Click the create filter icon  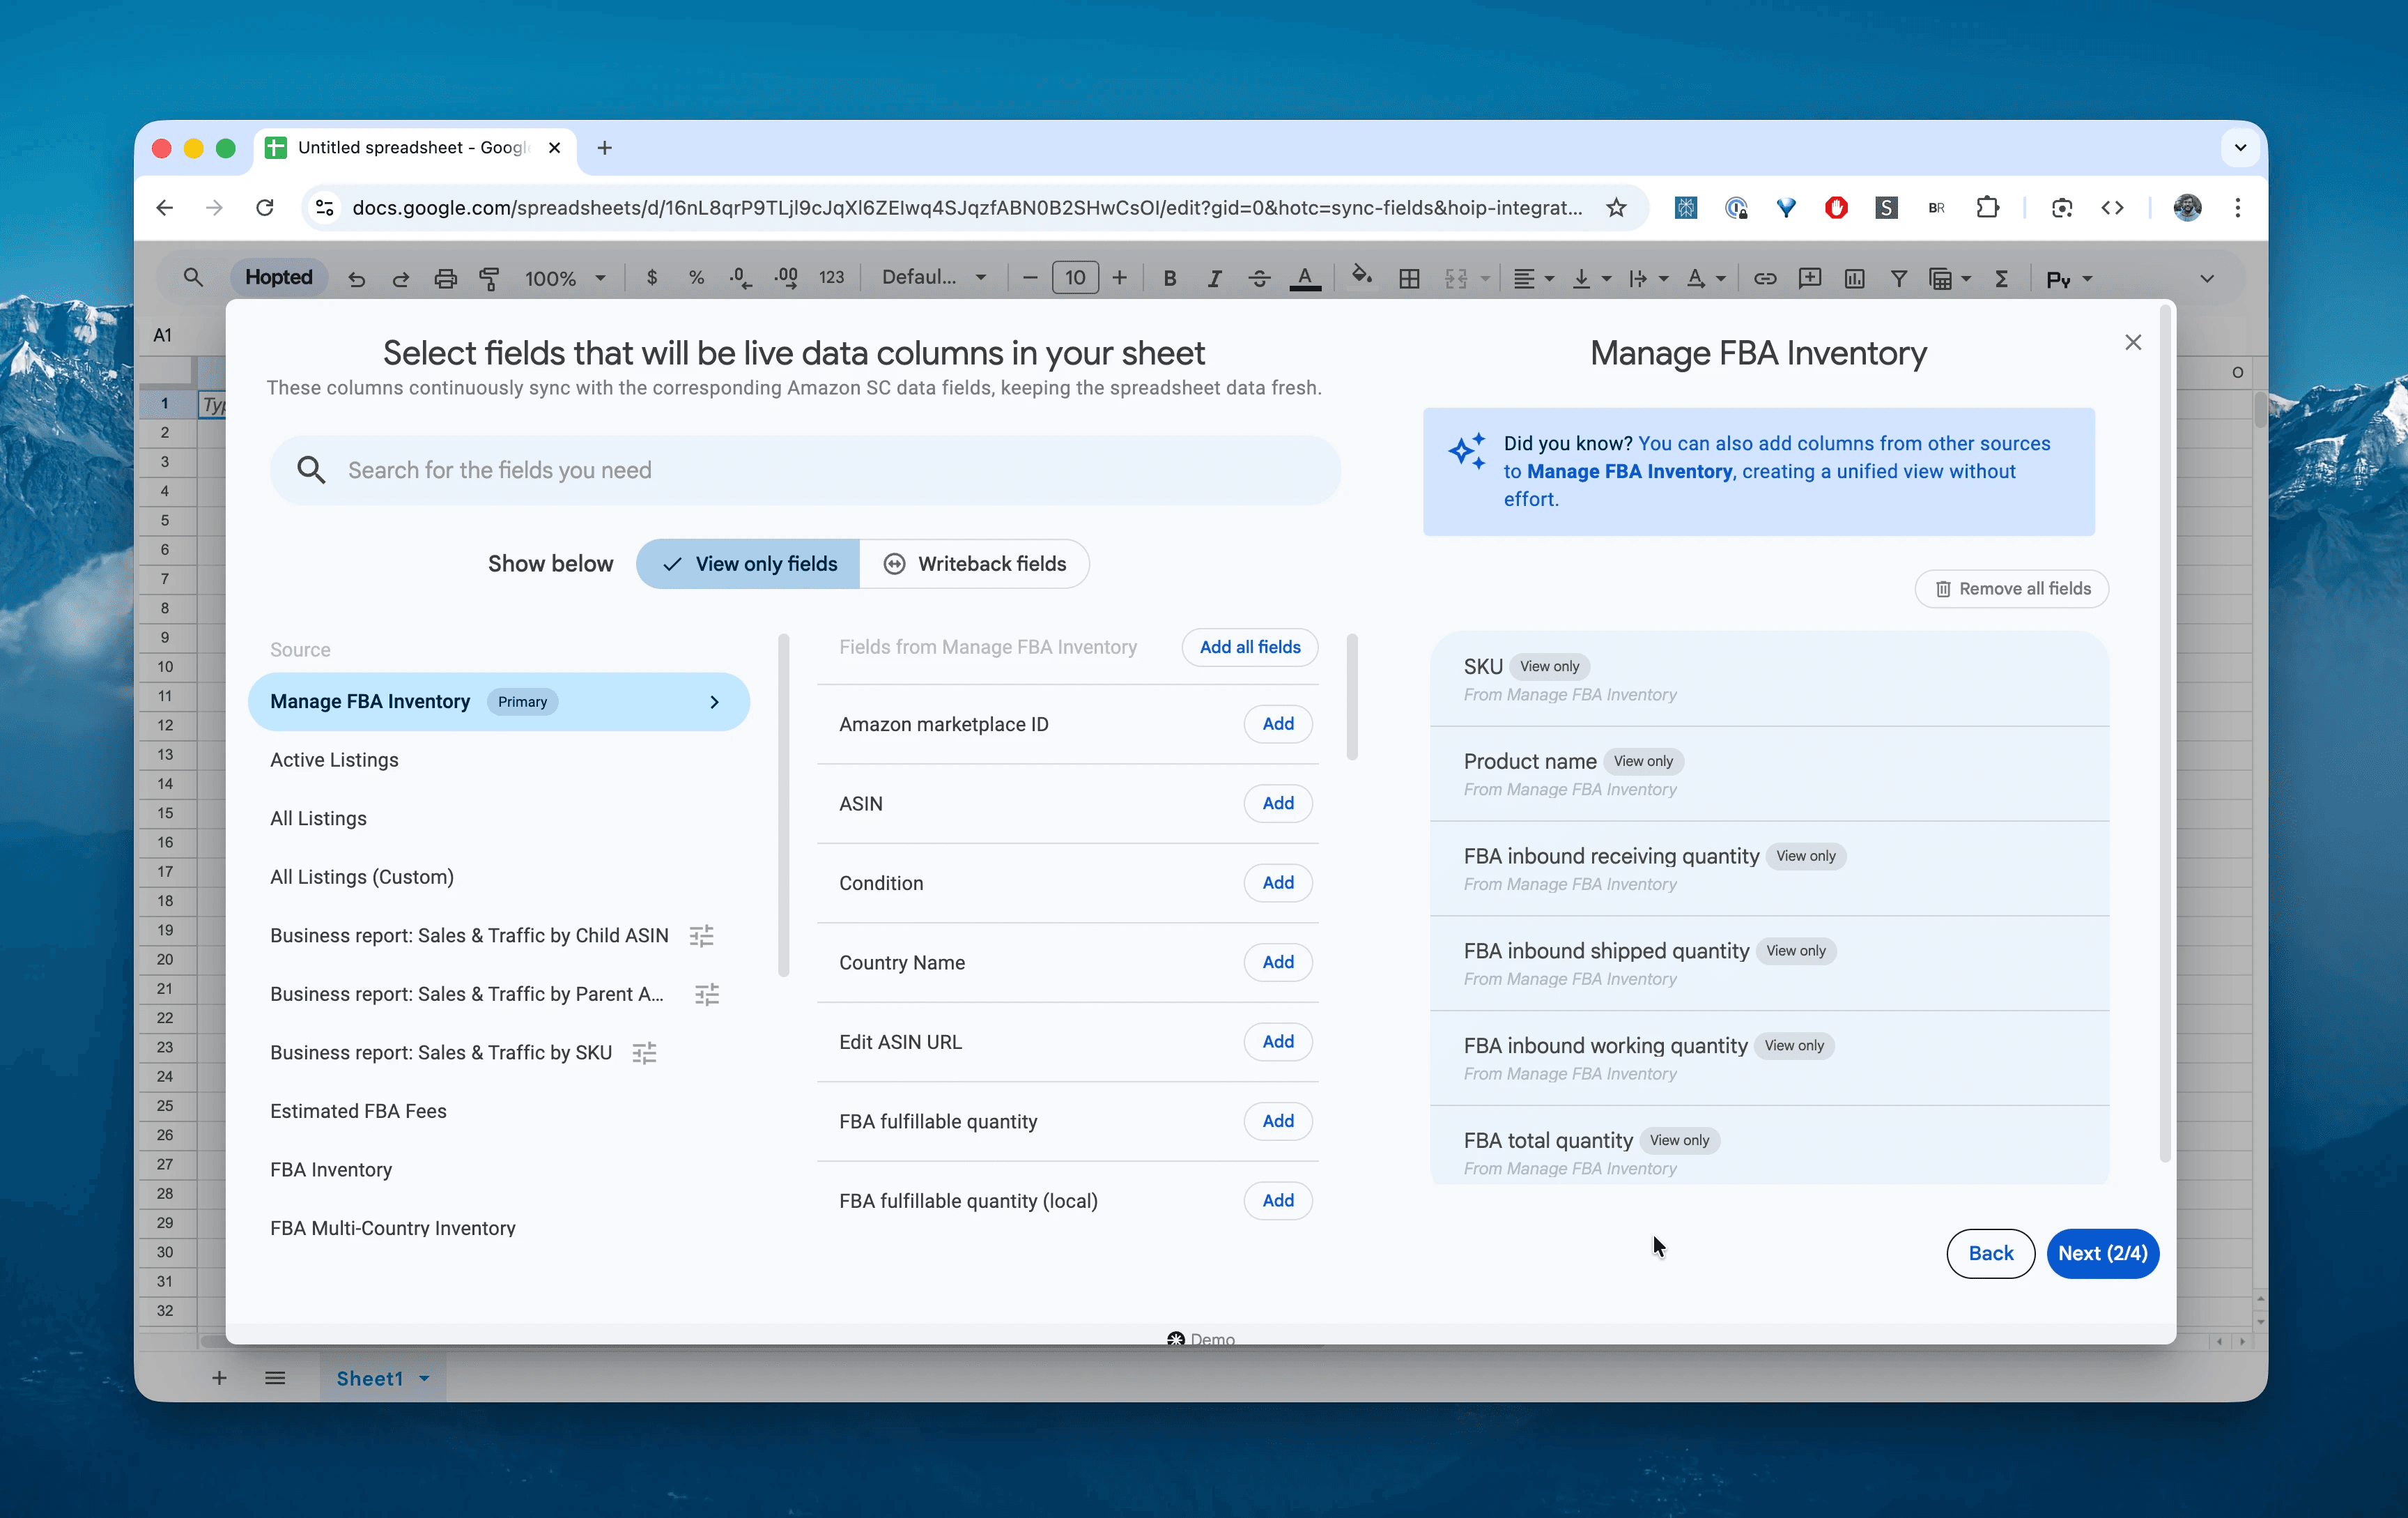click(x=1898, y=279)
